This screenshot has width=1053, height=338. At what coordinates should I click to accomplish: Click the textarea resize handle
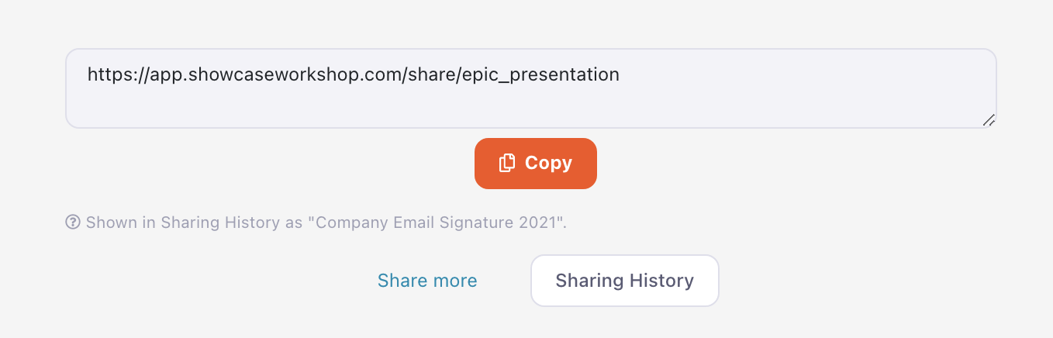(989, 120)
